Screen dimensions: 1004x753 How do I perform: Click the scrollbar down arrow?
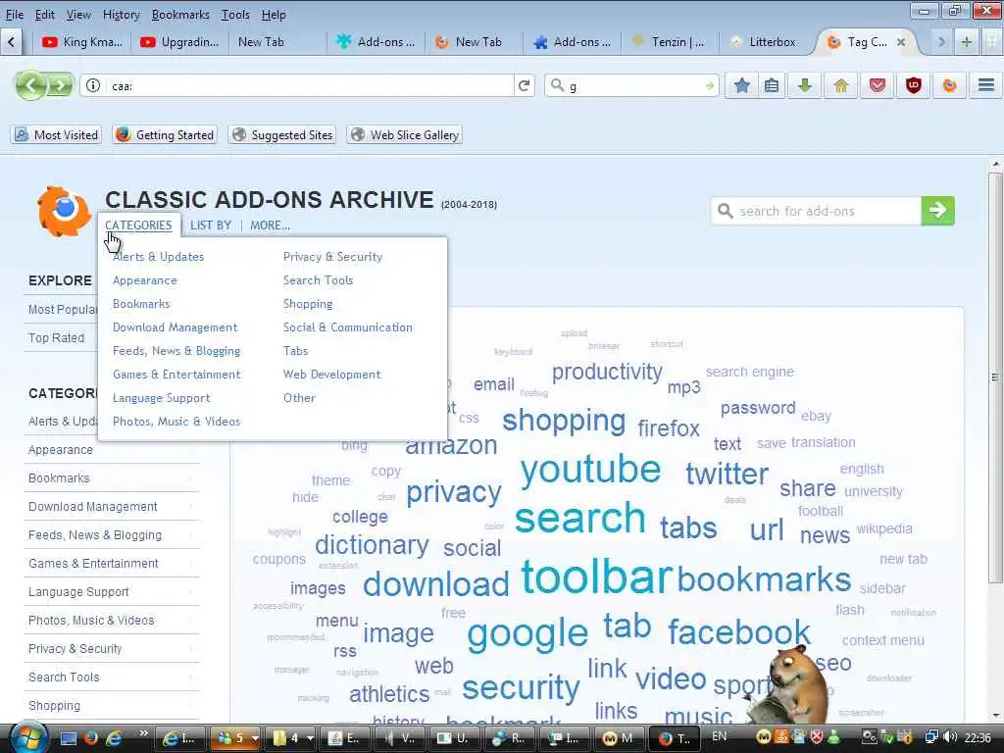995,715
